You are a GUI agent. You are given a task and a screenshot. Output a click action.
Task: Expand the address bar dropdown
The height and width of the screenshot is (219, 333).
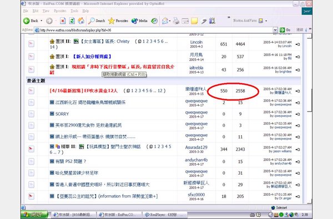275,30
